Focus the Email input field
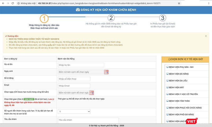This screenshot has width=212, height=127. [74, 86]
